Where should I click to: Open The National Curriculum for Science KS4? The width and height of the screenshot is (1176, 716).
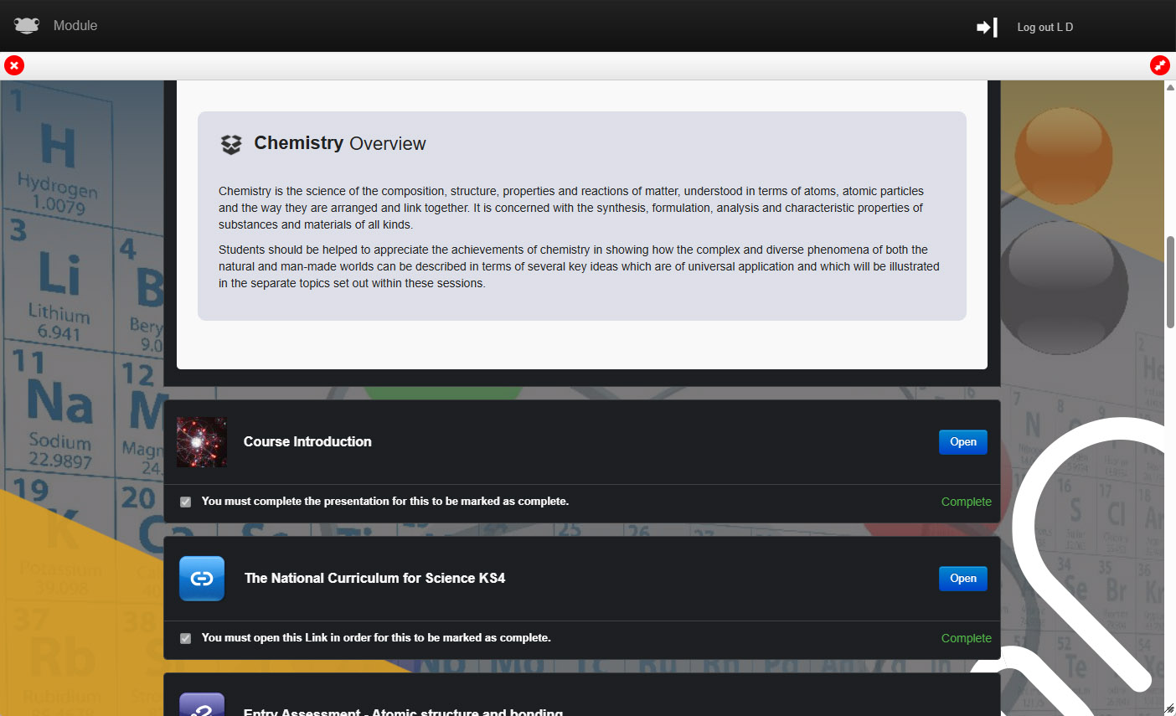point(962,579)
